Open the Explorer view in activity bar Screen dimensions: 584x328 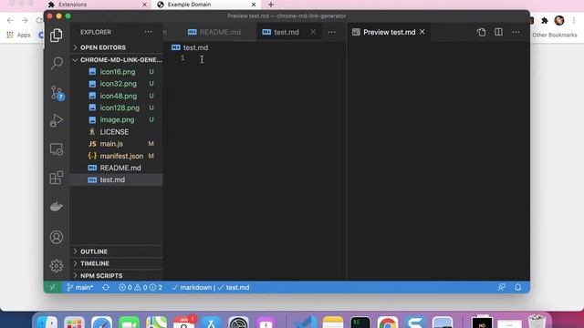(57, 35)
